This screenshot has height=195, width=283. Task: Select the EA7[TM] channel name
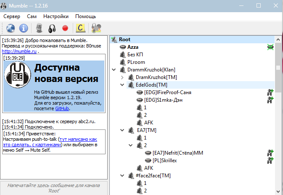147,130
